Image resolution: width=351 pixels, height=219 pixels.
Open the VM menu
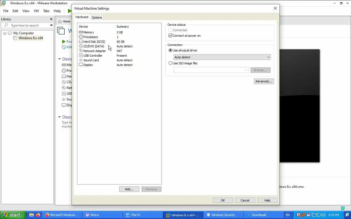36,11
